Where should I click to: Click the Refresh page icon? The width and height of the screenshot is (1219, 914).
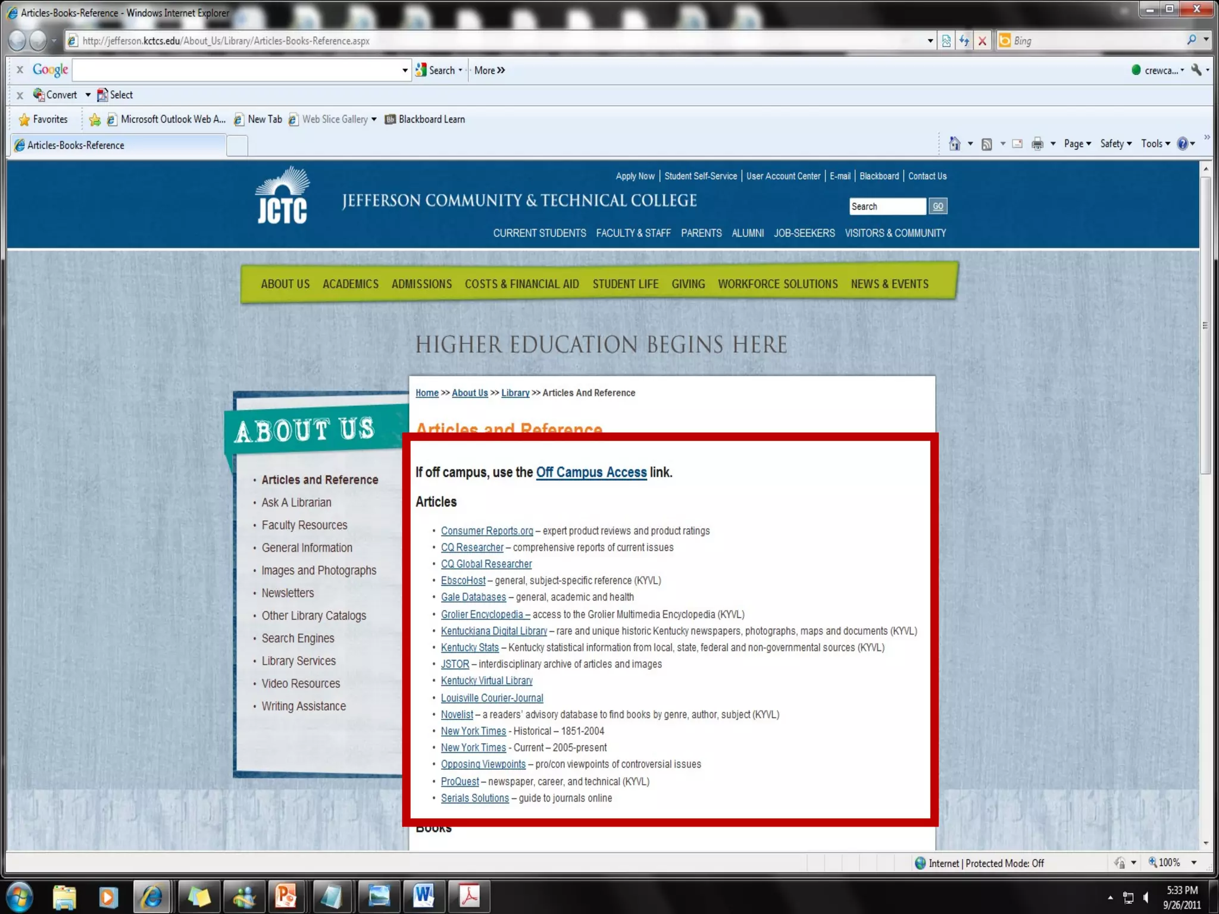tap(964, 41)
